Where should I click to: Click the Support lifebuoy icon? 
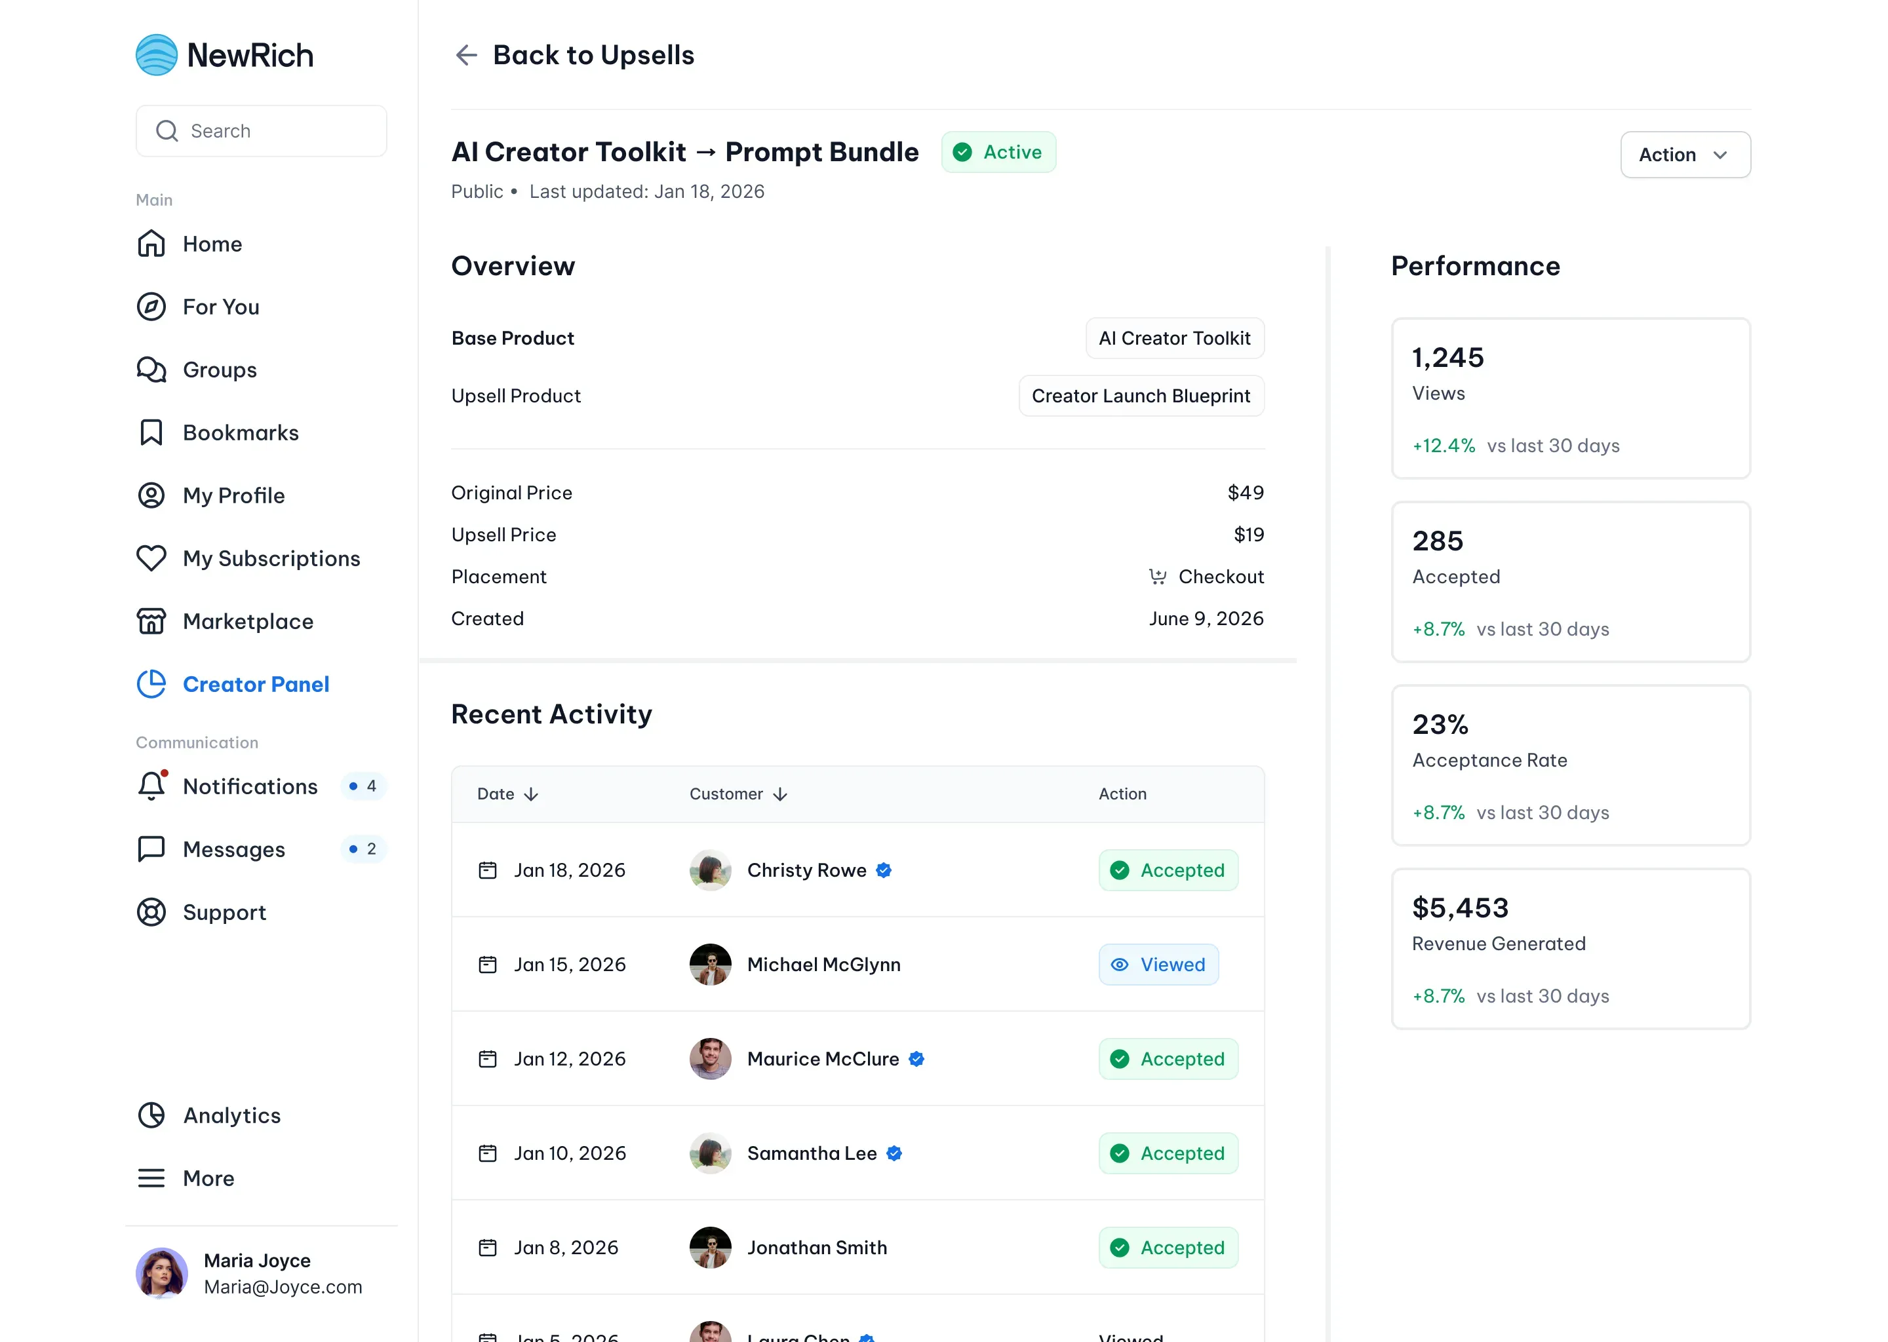tap(151, 911)
